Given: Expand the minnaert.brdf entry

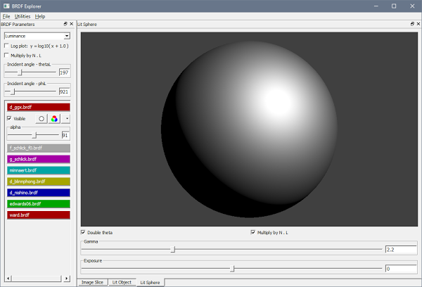Looking at the screenshot, I should pyautogui.click(x=37, y=170).
